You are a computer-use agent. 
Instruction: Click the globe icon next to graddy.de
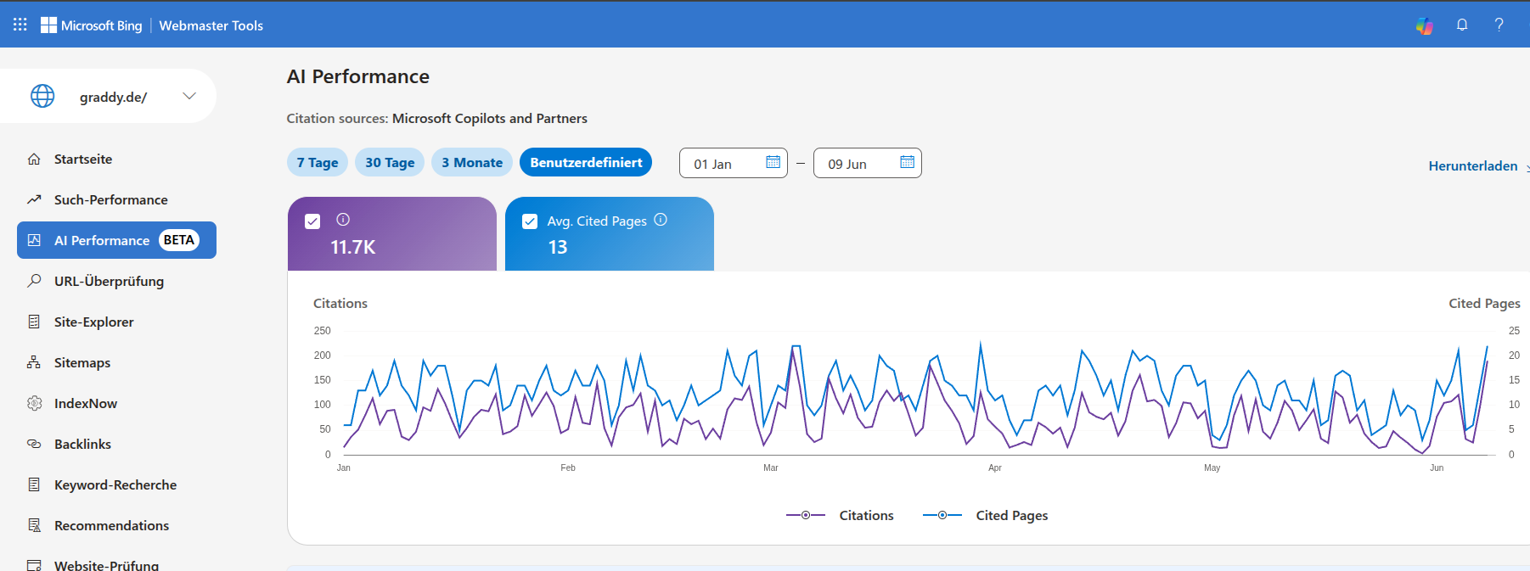(42, 96)
